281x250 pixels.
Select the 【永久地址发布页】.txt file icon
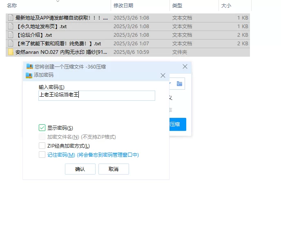point(11,27)
